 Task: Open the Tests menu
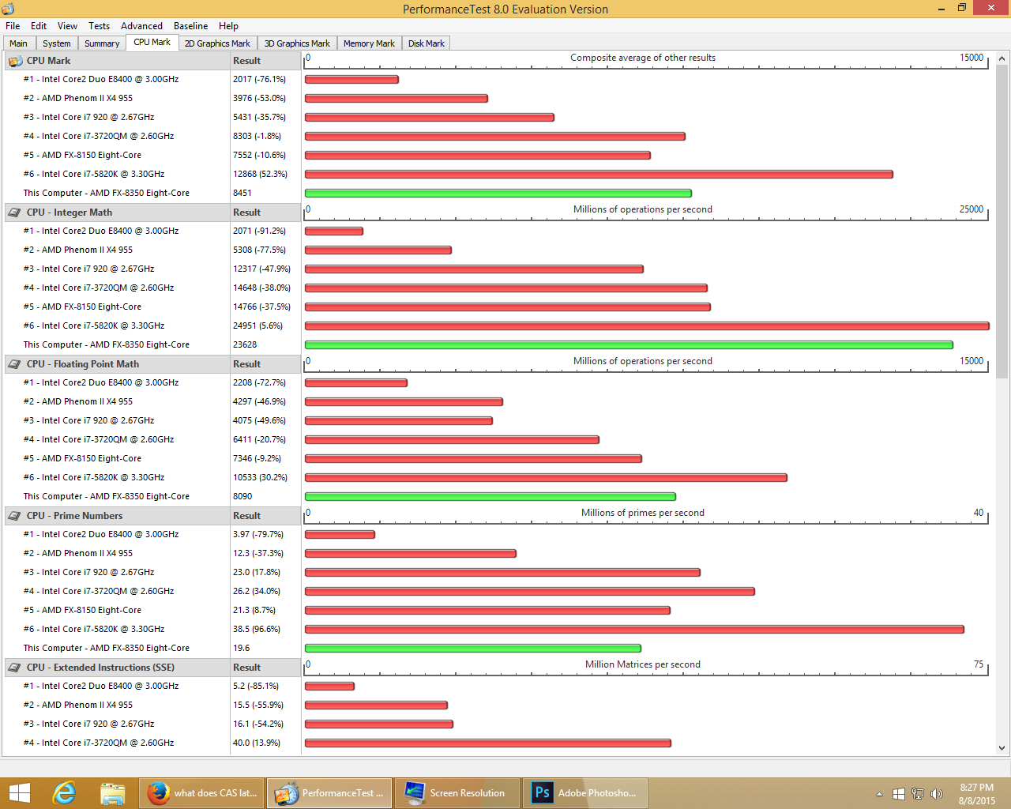click(x=99, y=26)
